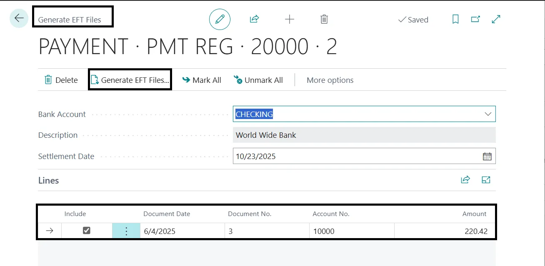This screenshot has height=266, width=545.
Task: Click the Settlement Date input field
Action: pyautogui.click(x=354, y=157)
